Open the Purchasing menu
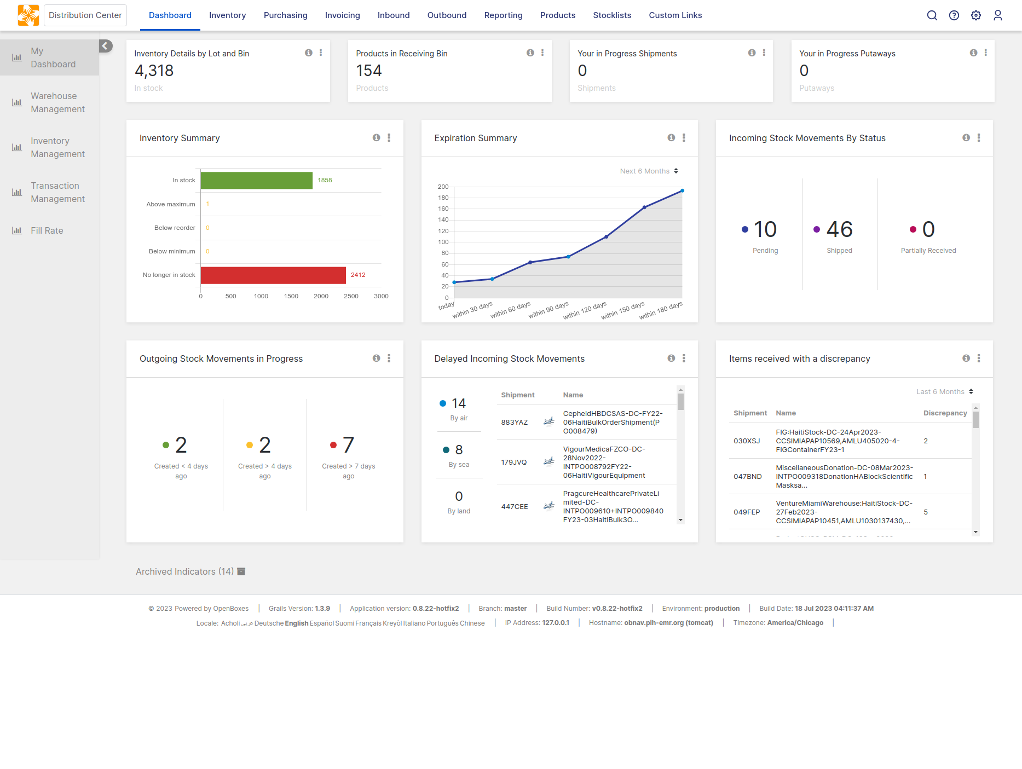Screen dimensions: 1022x769 tap(285, 15)
